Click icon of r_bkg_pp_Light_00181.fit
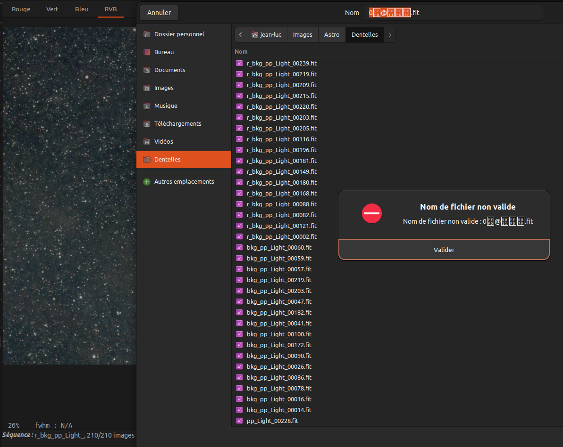 239,161
